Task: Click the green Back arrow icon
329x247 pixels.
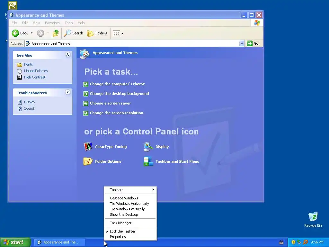Action: point(15,33)
